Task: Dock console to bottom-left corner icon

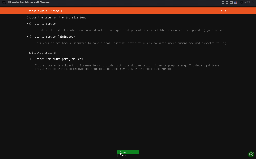Action: (227, 2)
